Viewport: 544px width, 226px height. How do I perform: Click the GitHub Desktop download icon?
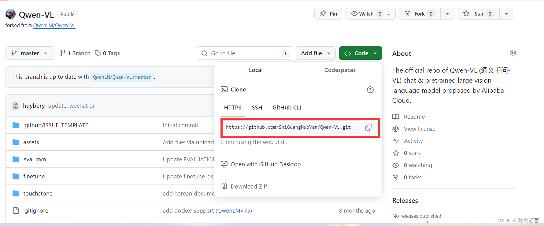click(224, 164)
